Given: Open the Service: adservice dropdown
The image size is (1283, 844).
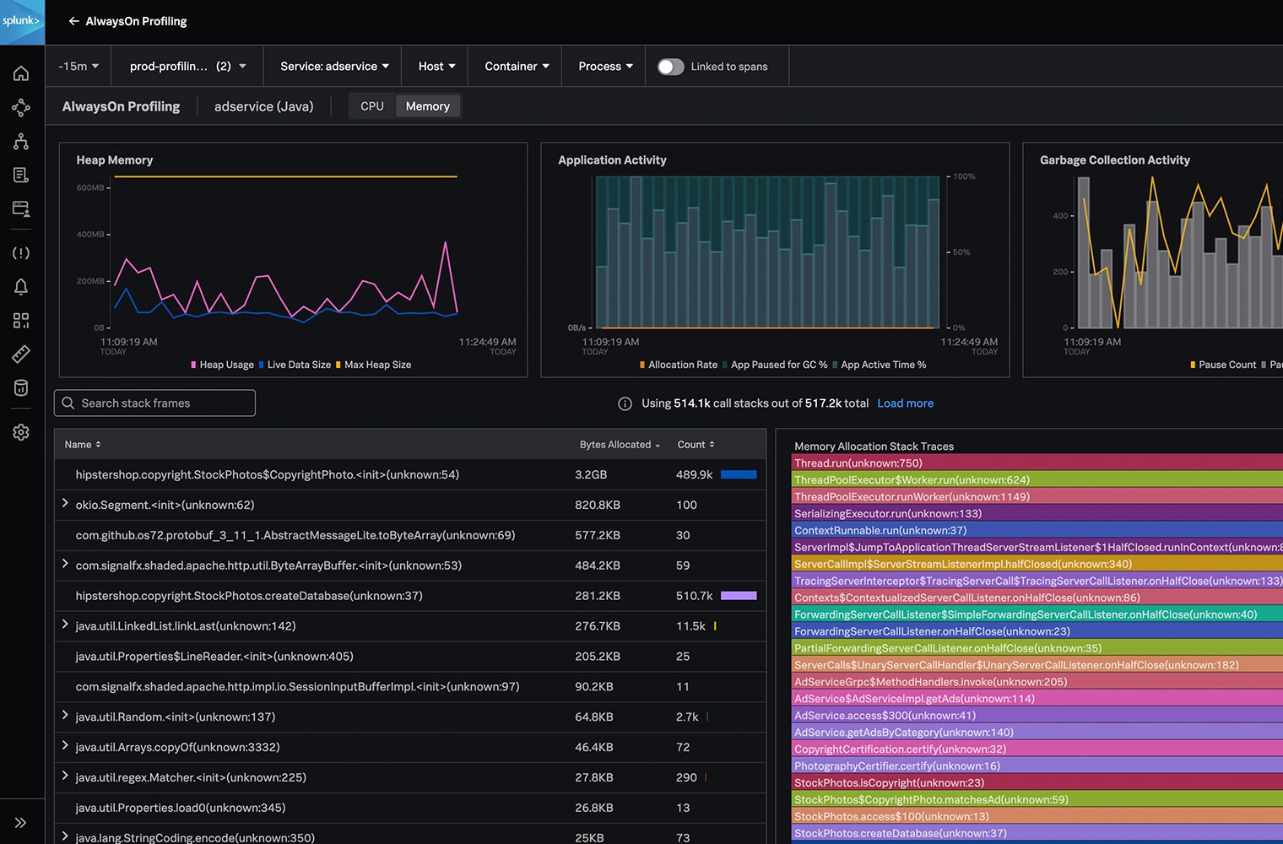Looking at the screenshot, I should [334, 66].
